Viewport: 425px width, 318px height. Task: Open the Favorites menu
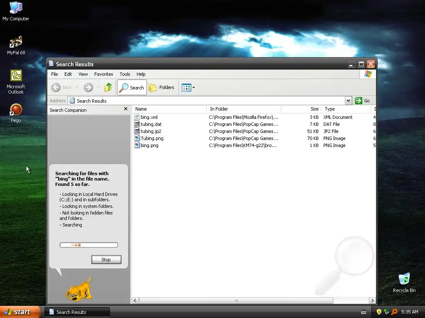[103, 74]
